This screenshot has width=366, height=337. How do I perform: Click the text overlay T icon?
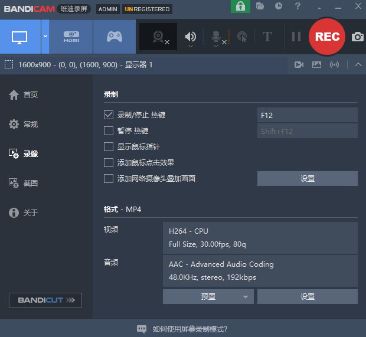pos(267,37)
